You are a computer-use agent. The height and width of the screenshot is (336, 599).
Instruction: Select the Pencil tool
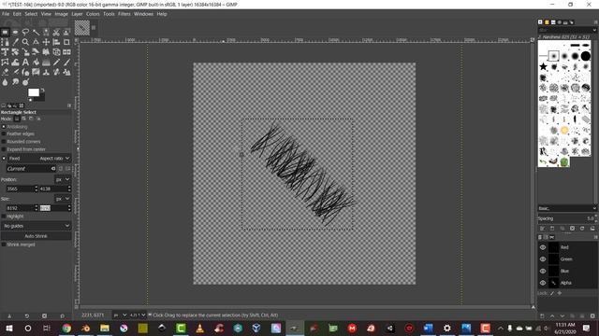[56, 63]
